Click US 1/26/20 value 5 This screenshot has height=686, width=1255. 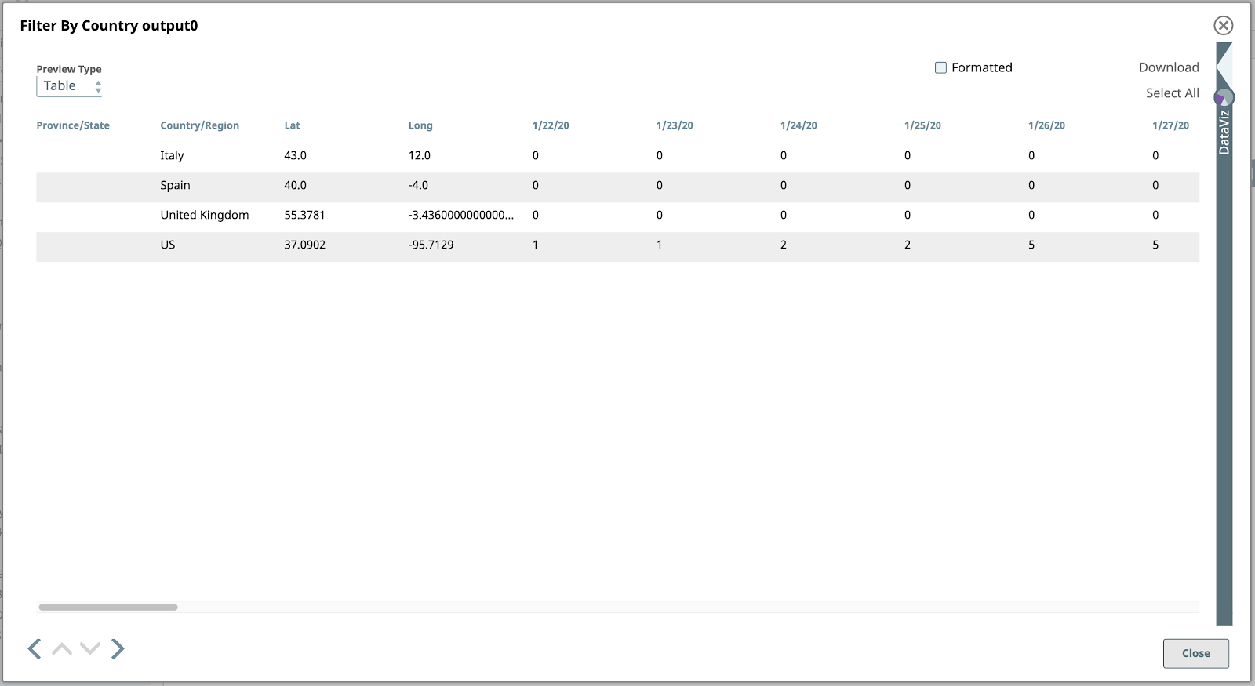click(1031, 245)
